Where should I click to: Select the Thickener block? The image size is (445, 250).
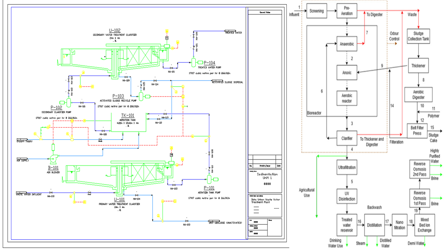pyautogui.click(x=418, y=66)
